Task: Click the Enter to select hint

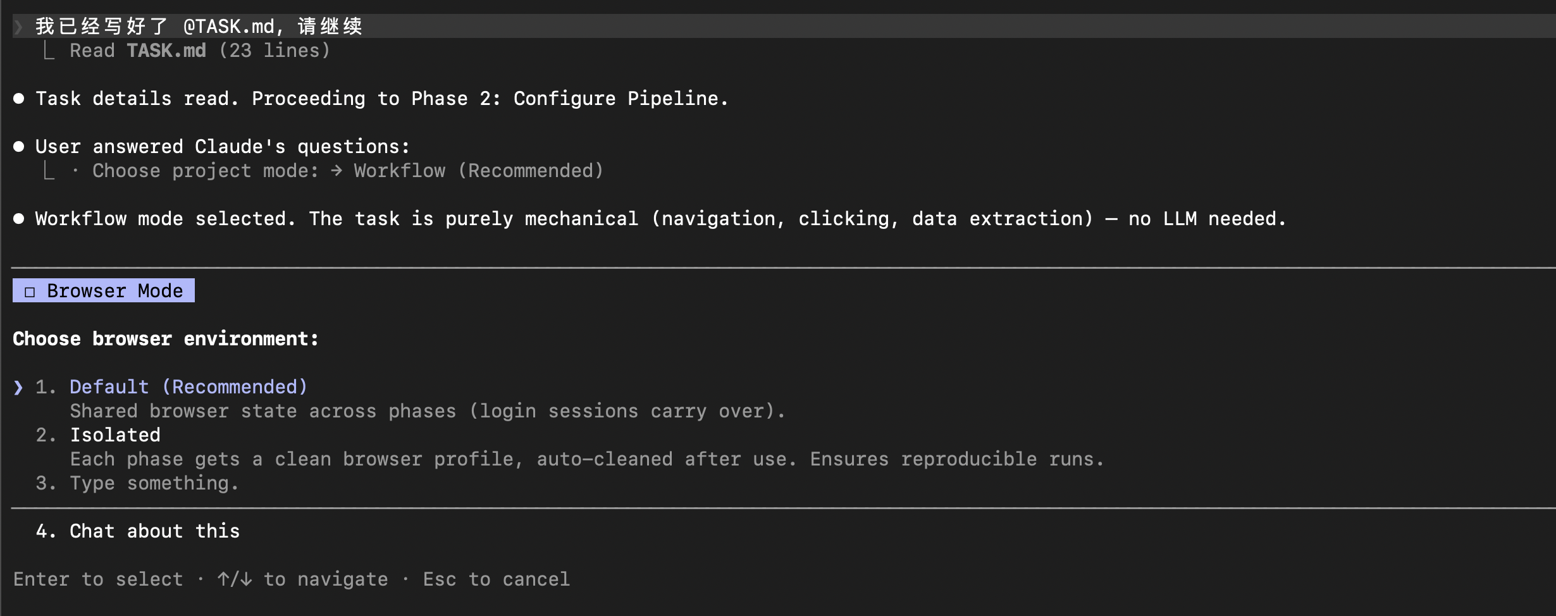Action: tap(98, 579)
